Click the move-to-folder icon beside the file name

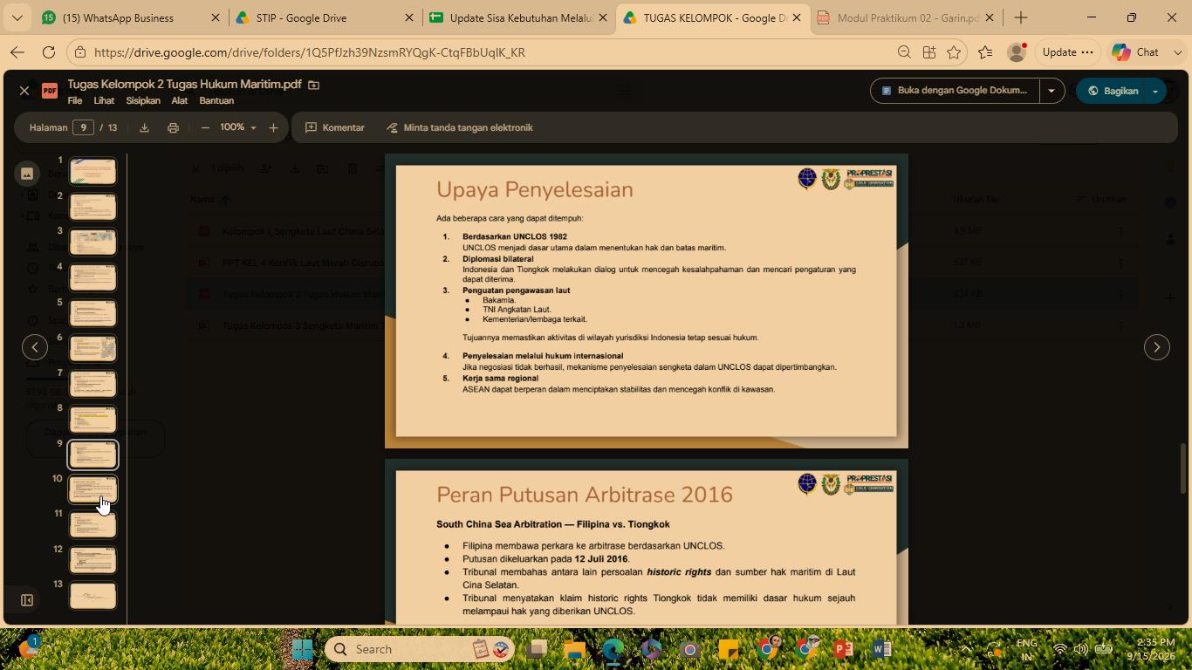point(314,85)
